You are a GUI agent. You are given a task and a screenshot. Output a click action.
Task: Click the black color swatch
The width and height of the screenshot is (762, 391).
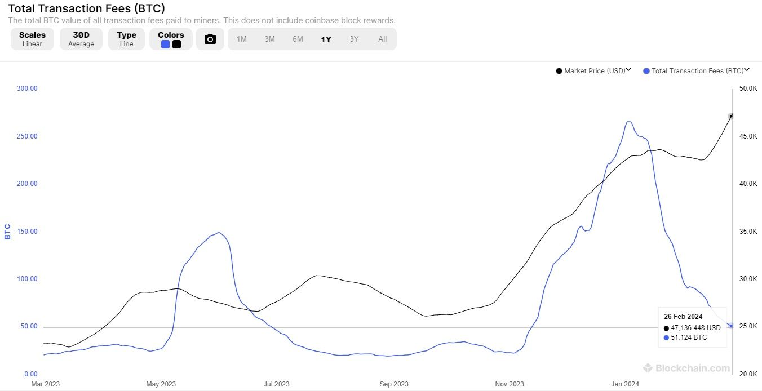(176, 45)
